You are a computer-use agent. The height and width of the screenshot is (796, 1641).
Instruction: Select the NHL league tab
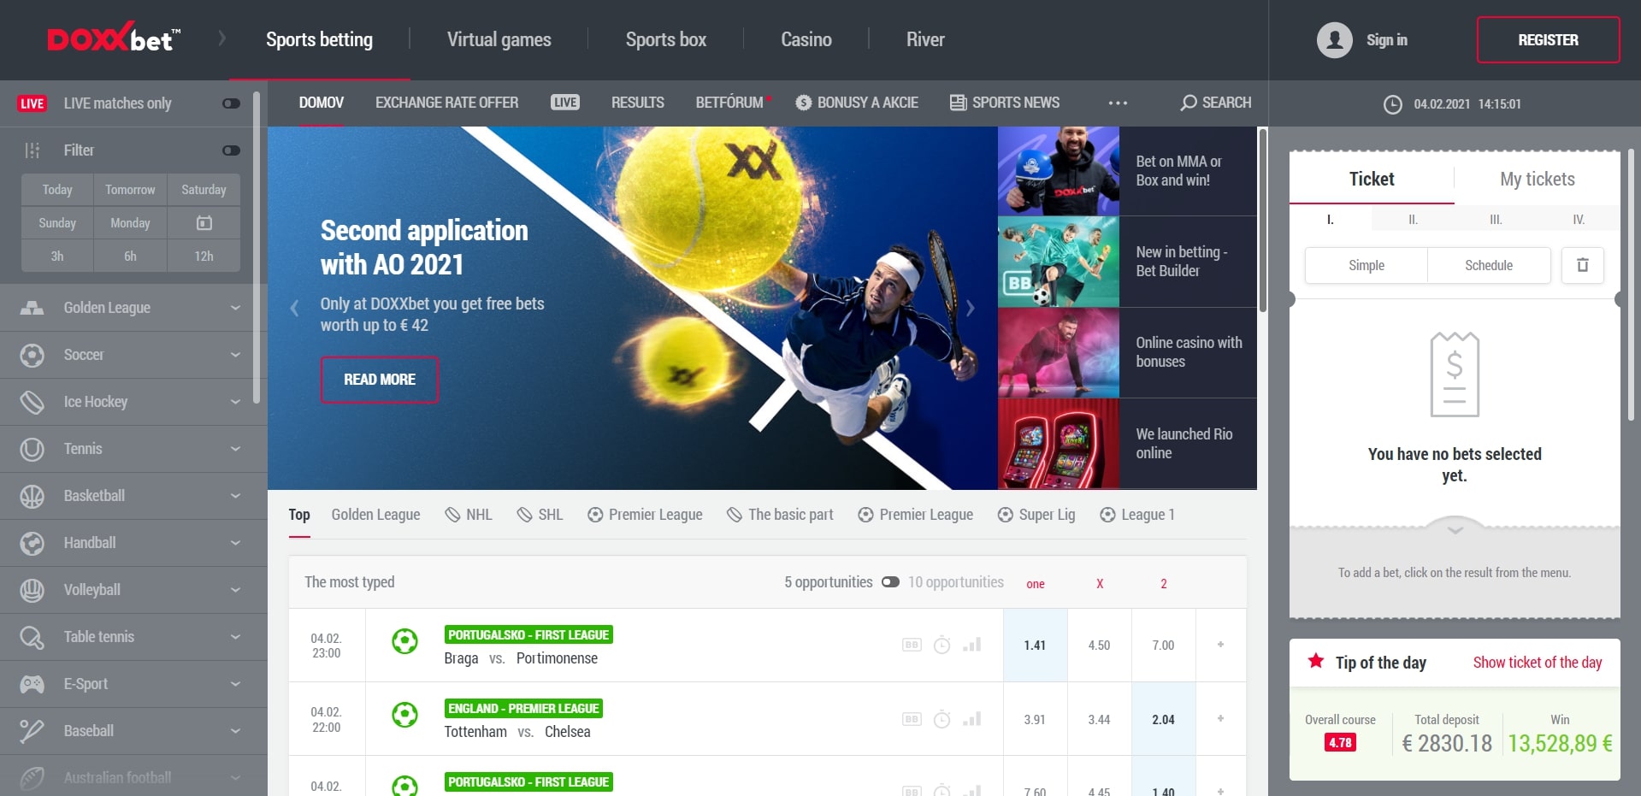pyautogui.click(x=469, y=515)
